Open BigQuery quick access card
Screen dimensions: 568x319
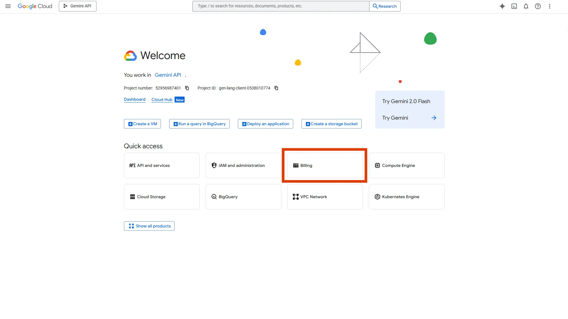pos(243,197)
